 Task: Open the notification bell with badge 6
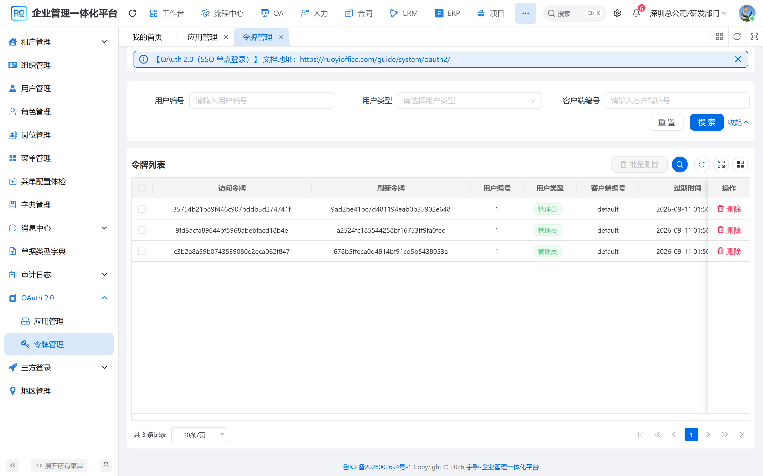636,13
